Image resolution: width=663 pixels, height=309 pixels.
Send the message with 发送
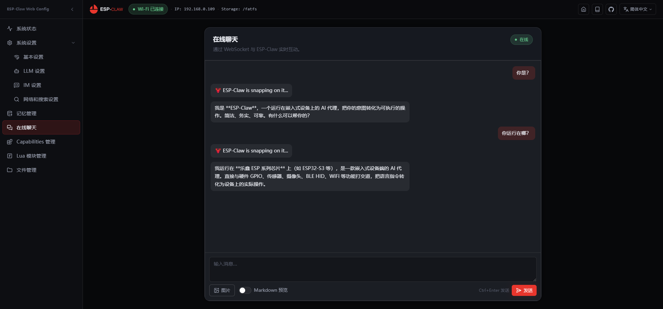[524, 290]
